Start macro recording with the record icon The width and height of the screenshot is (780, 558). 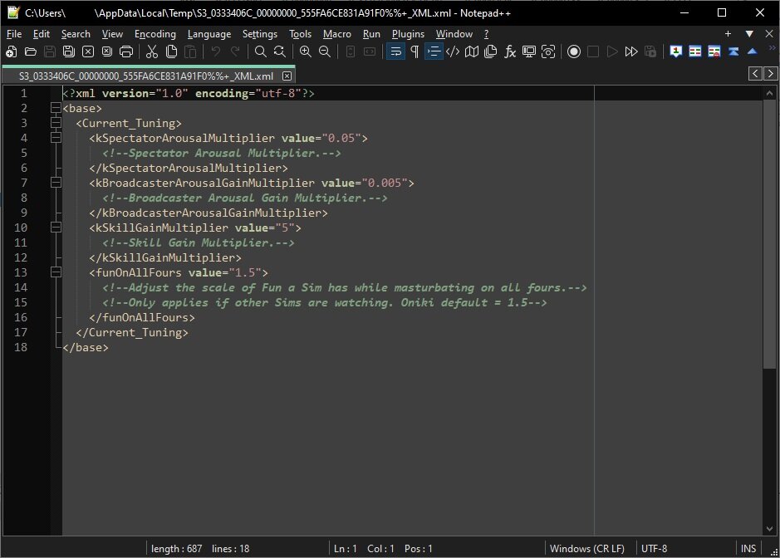573,51
